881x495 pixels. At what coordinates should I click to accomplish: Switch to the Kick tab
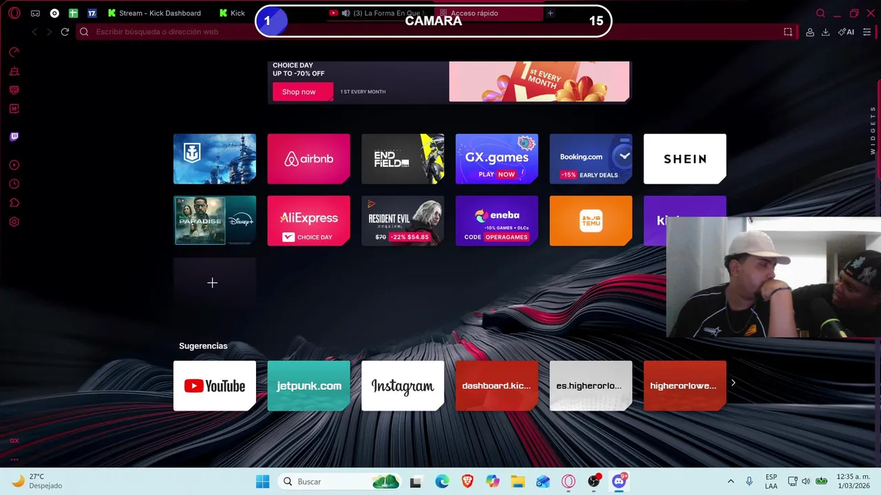coord(233,13)
